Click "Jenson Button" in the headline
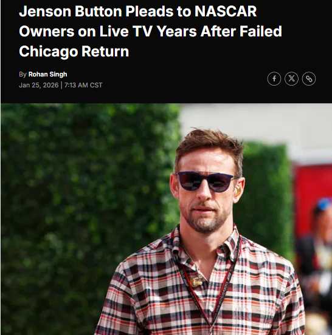 coord(71,12)
